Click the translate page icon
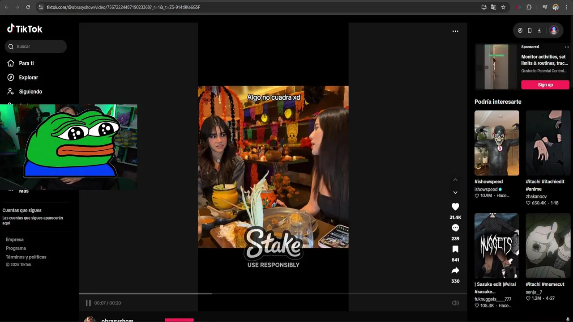 493,7
